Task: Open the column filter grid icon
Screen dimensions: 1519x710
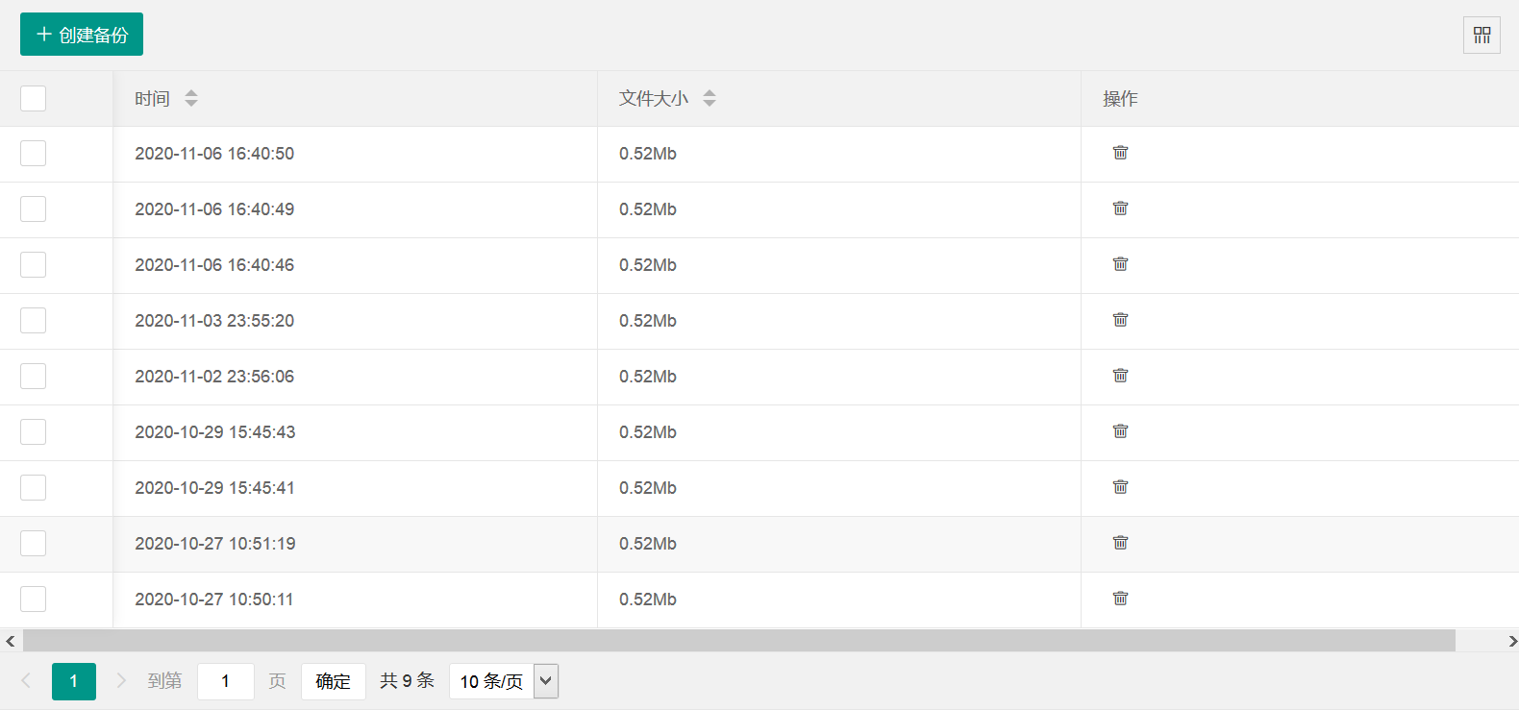Action: point(1482,36)
